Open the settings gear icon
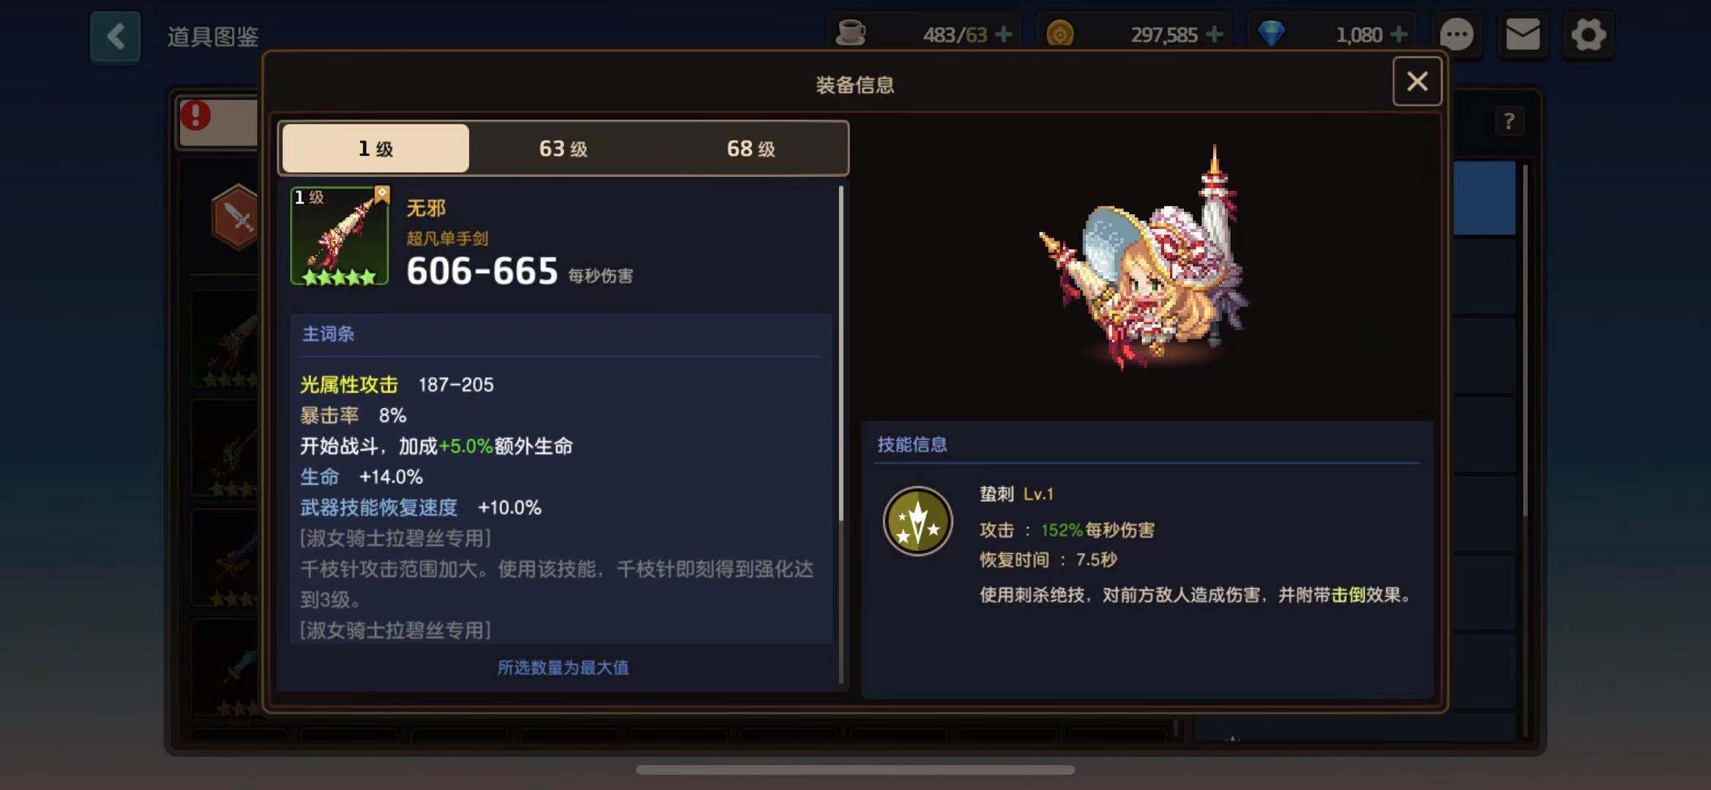1711x790 pixels. point(1587,34)
